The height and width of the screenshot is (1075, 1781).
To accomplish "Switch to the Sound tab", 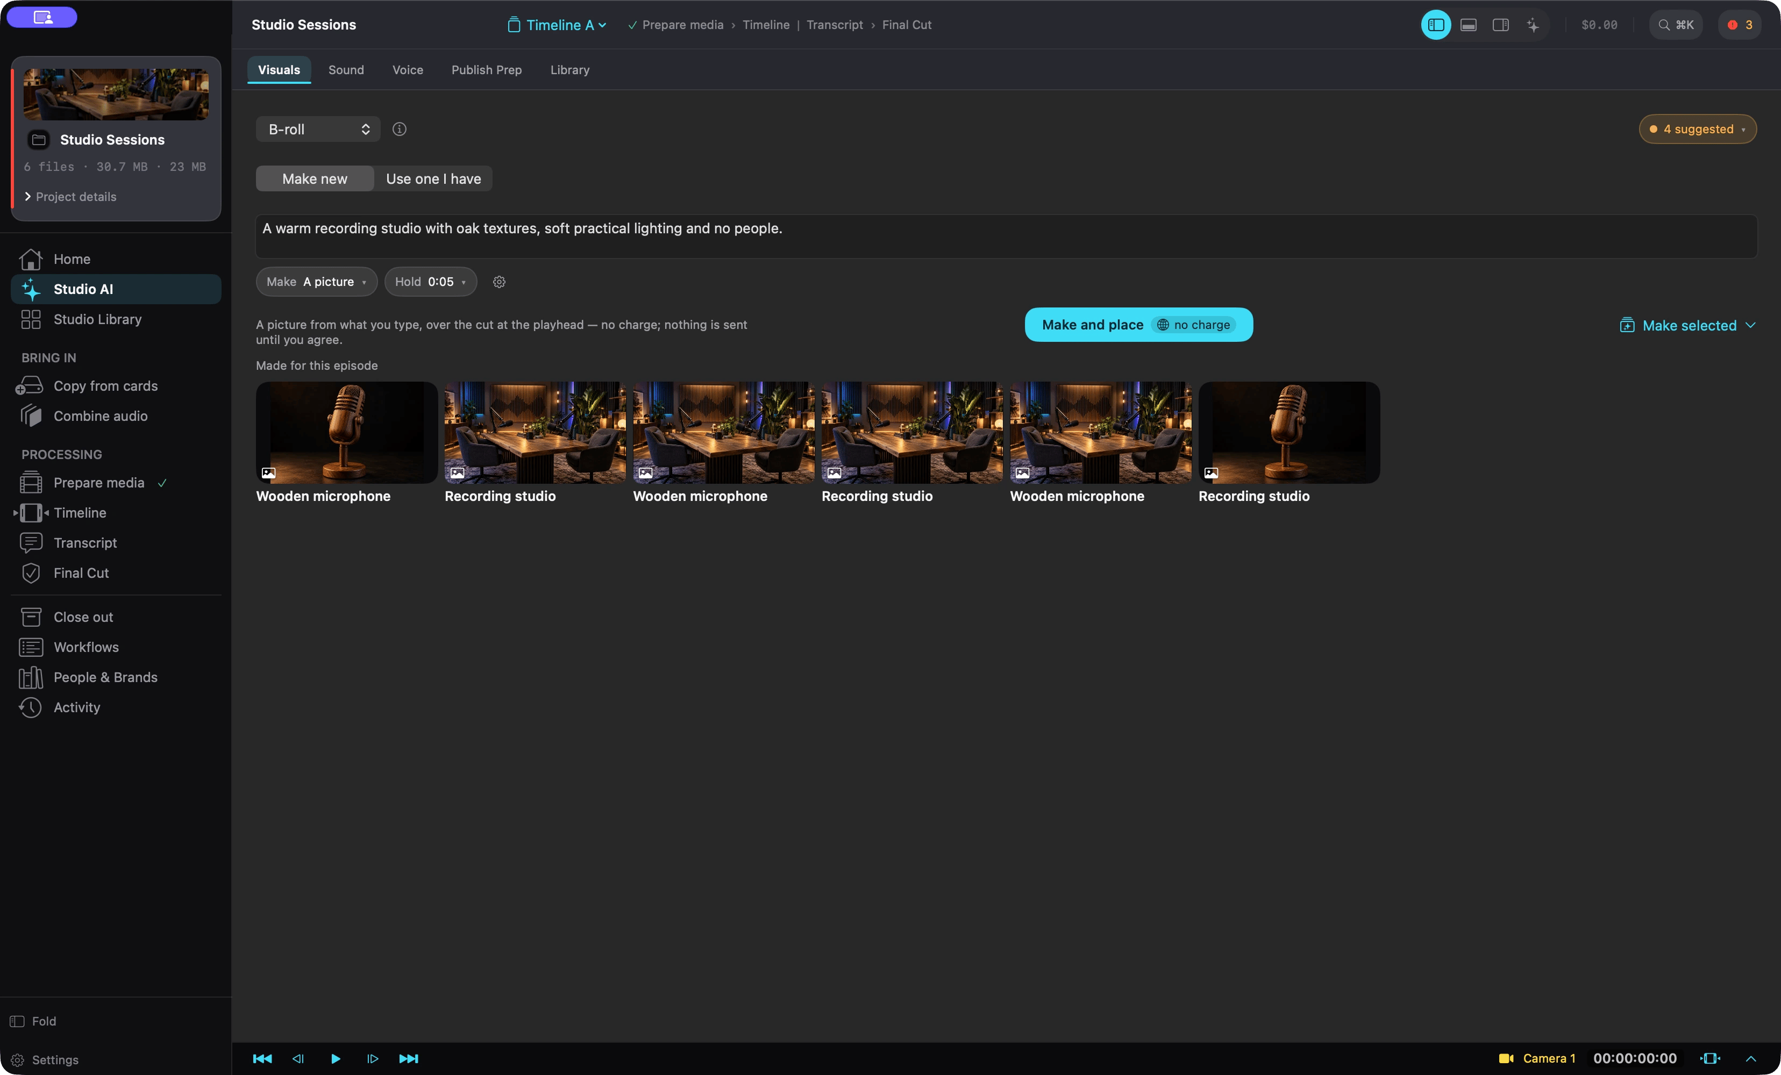I will click(346, 70).
